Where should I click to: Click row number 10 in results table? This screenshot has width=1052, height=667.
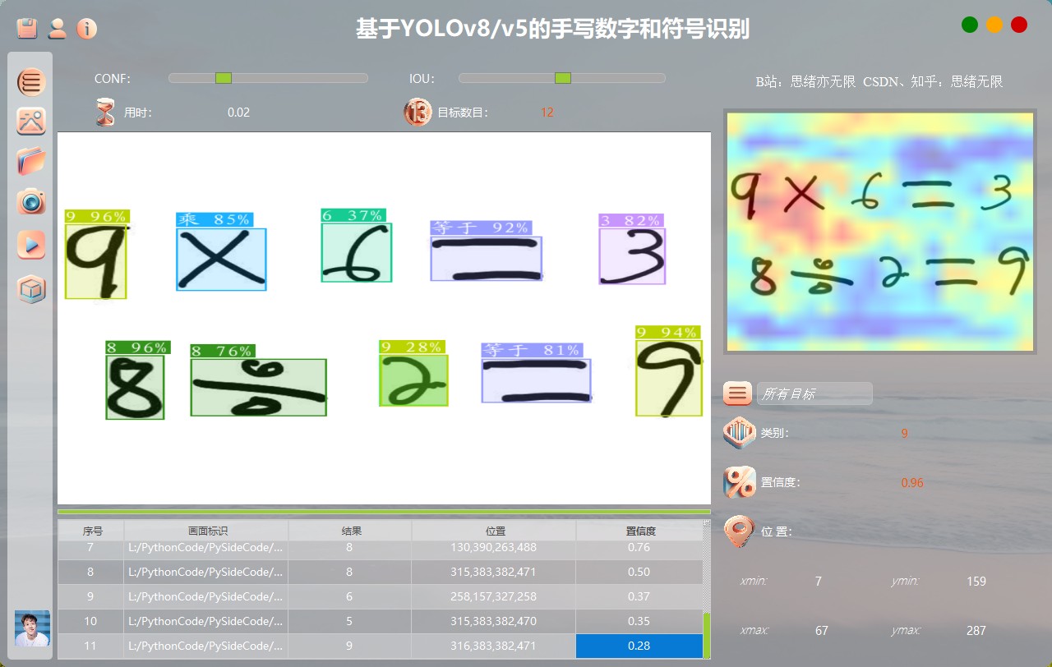pos(91,621)
